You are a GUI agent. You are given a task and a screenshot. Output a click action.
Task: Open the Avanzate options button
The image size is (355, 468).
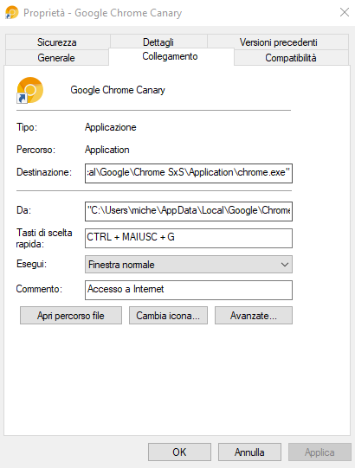tap(254, 316)
